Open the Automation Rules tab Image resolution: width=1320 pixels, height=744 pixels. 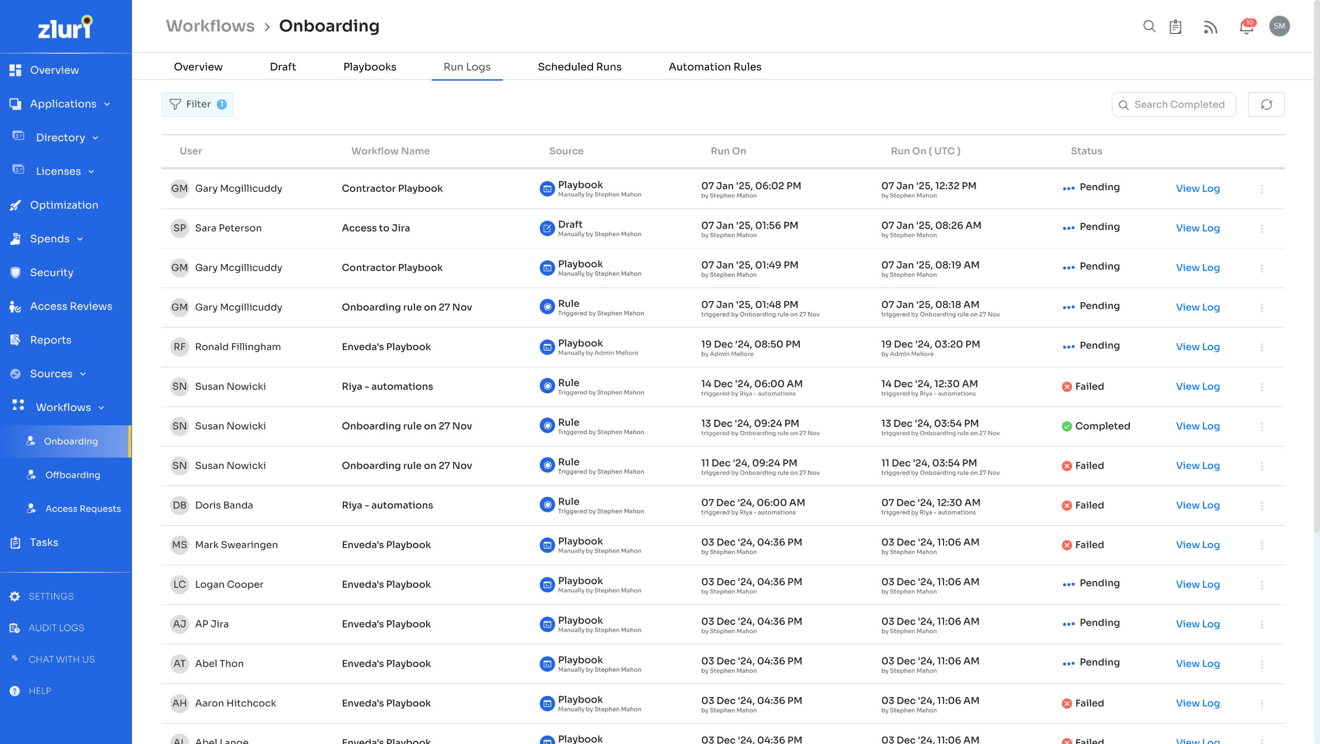point(715,67)
